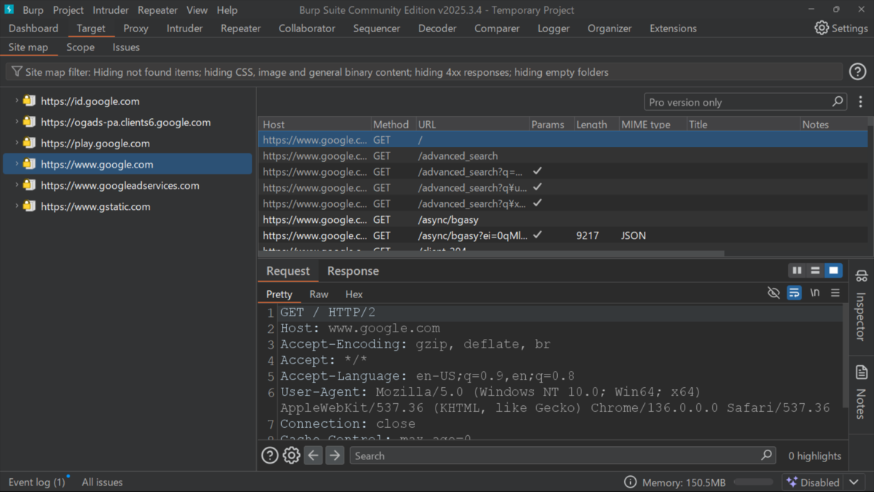This screenshot has height=492, width=874.
Task: Open the Disabled AI dropdown chevron
Action: pyautogui.click(x=854, y=483)
